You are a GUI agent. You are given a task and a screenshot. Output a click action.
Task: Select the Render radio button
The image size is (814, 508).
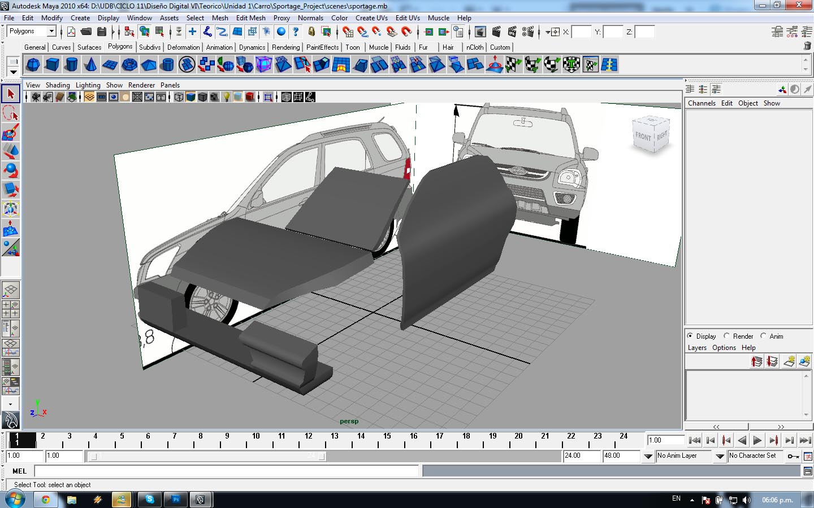[x=727, y=336]
